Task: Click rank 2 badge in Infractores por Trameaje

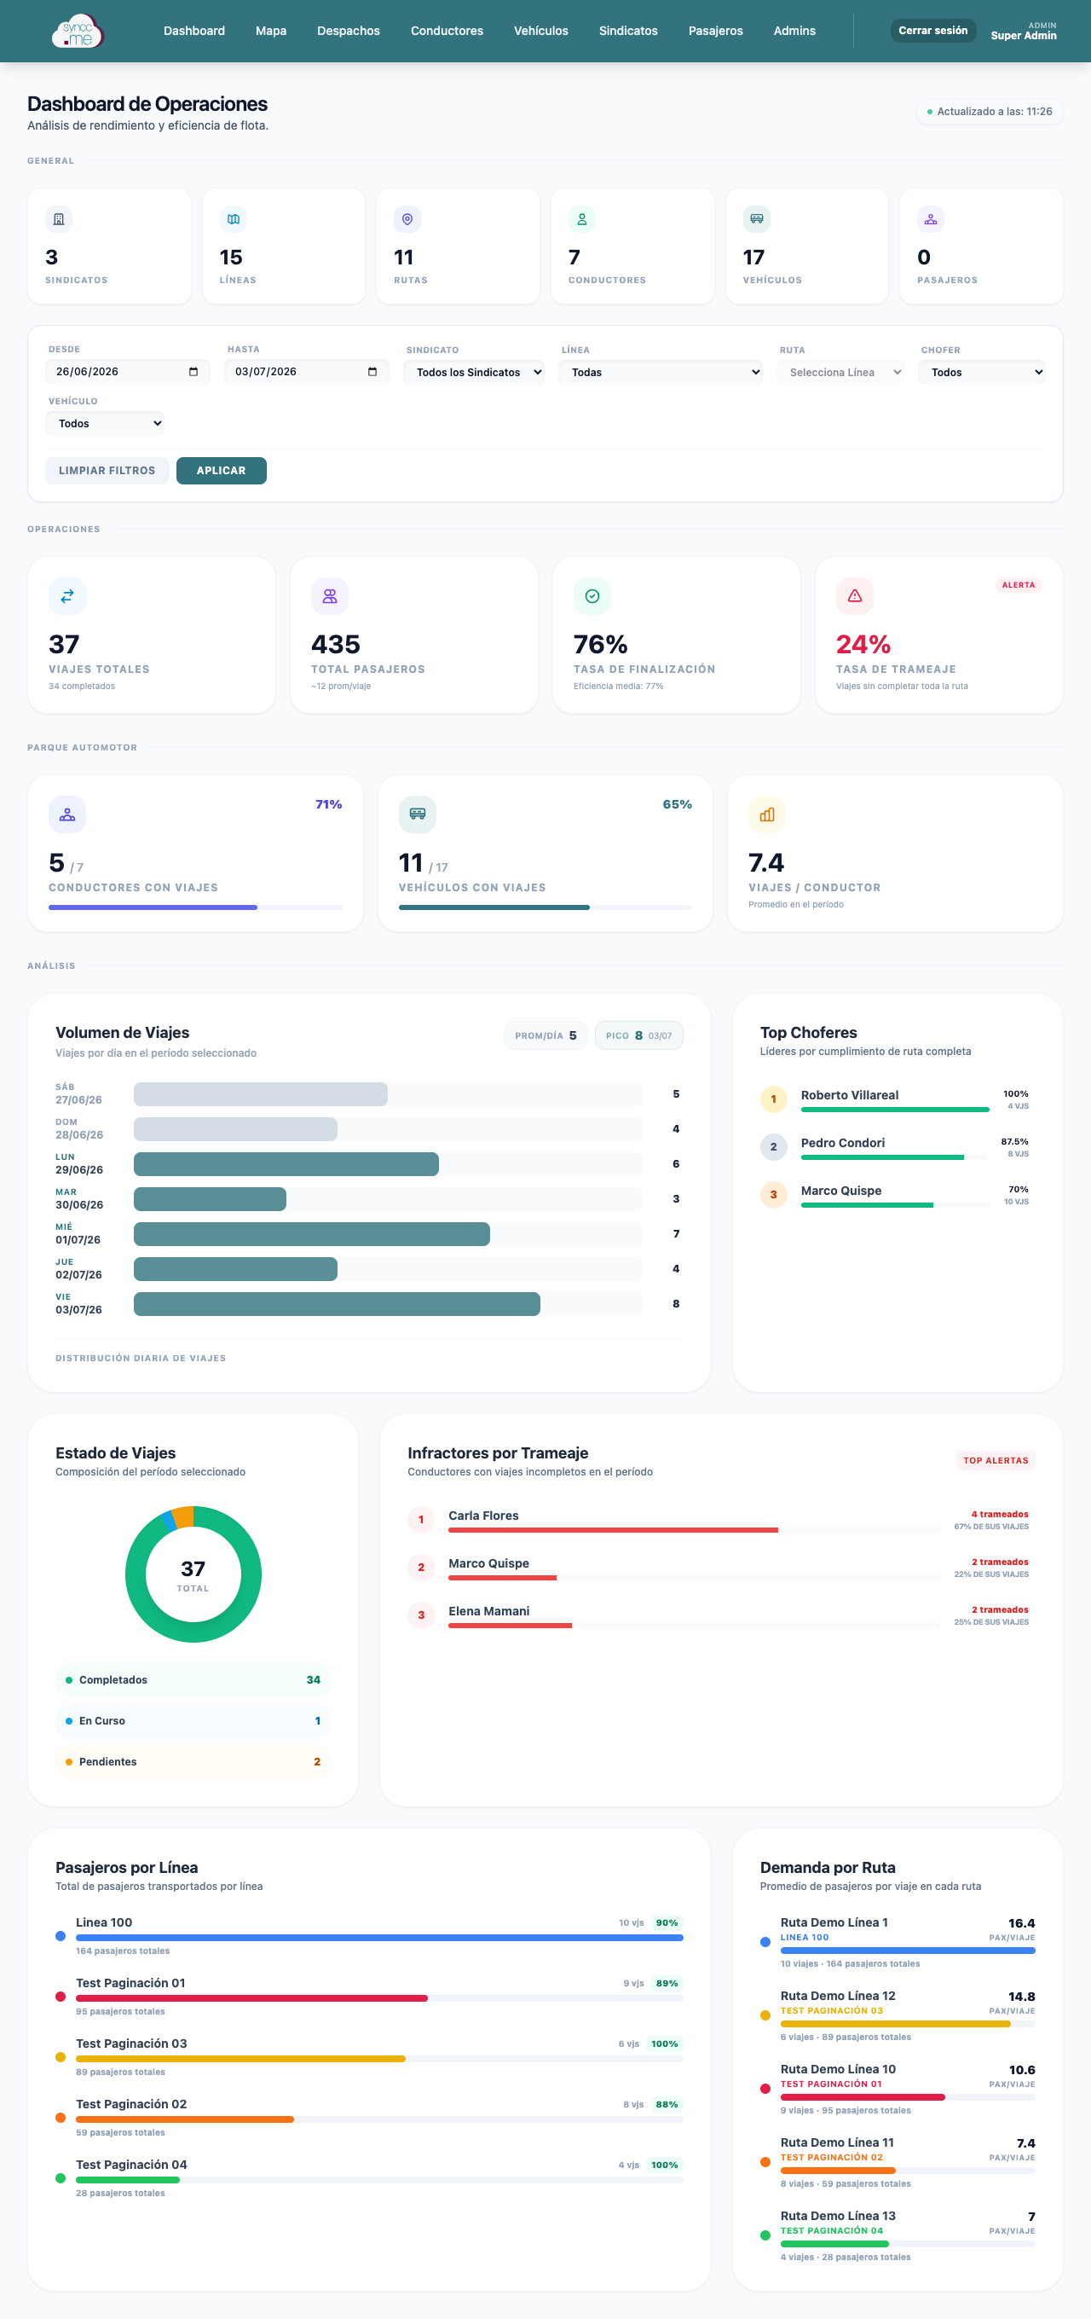Action: coord(421,1568)
